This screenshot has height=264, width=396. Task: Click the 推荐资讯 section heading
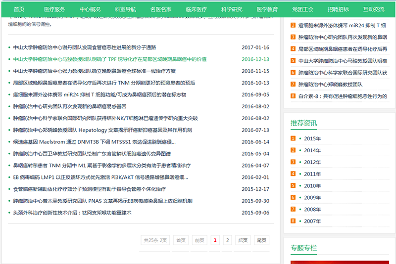[303, 123]
